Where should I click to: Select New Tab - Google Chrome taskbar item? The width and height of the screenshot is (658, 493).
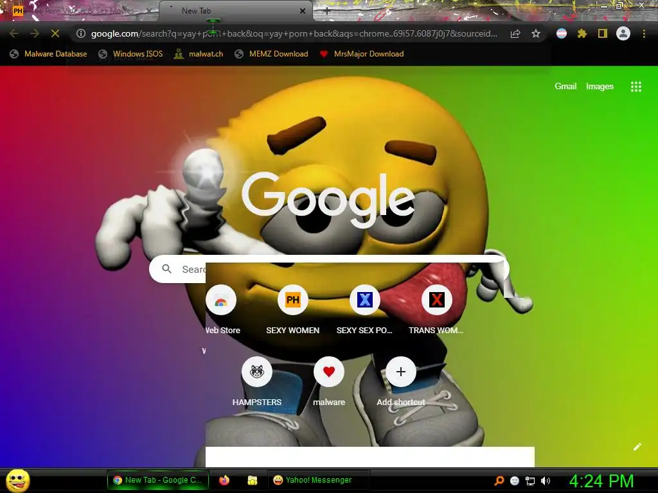[158, 480]
